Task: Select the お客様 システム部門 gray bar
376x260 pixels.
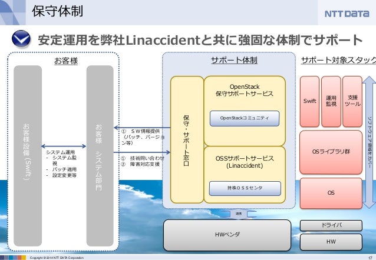Action: click(x=100, y=156)
